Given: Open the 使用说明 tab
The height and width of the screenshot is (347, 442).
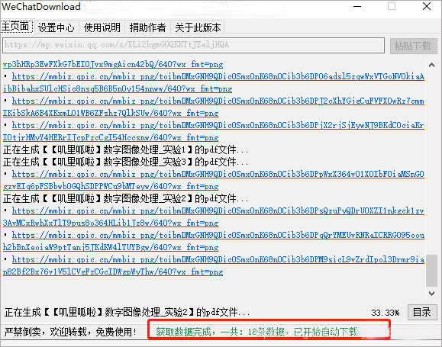Looking at the screenshot, I should point(102,27).
